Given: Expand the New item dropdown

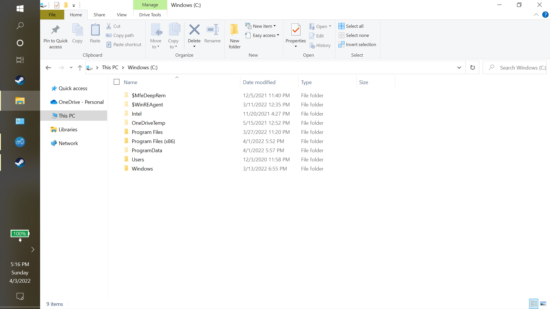Looking at the screenshot, I should pyautogui.click(x=261, y=26).
